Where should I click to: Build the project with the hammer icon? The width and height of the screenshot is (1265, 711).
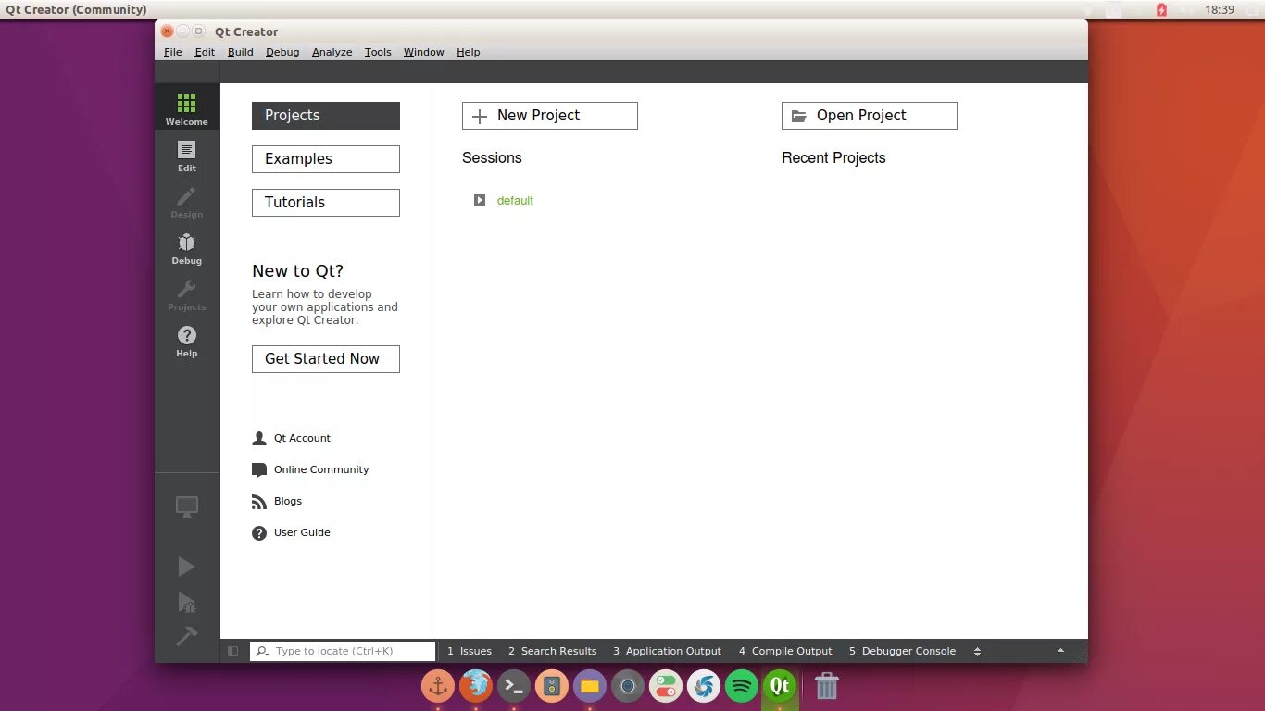click(187, 637)
